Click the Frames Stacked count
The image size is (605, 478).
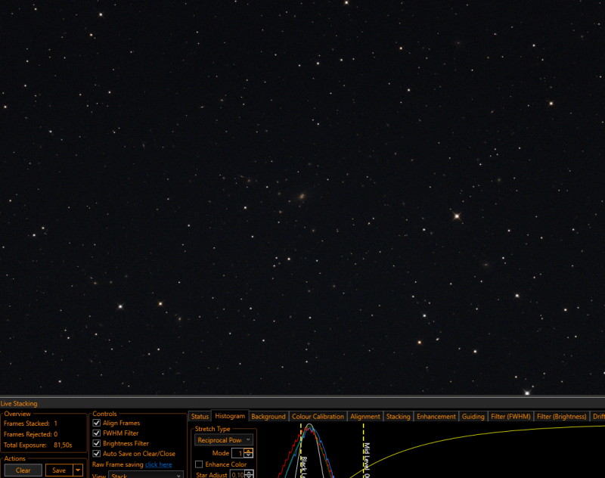(55, 424)
